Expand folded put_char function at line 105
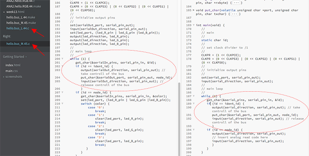Screen dimensions: 309x156 pyautogui.click(x=194, y=10)
